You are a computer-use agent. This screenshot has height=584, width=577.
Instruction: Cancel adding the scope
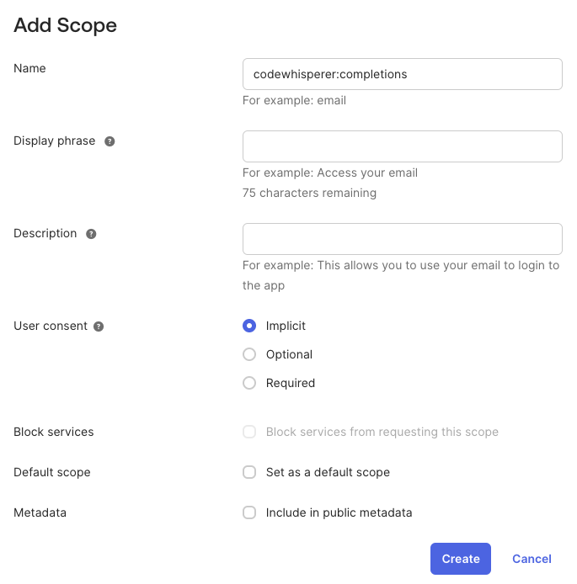click(x=532, y=559)
